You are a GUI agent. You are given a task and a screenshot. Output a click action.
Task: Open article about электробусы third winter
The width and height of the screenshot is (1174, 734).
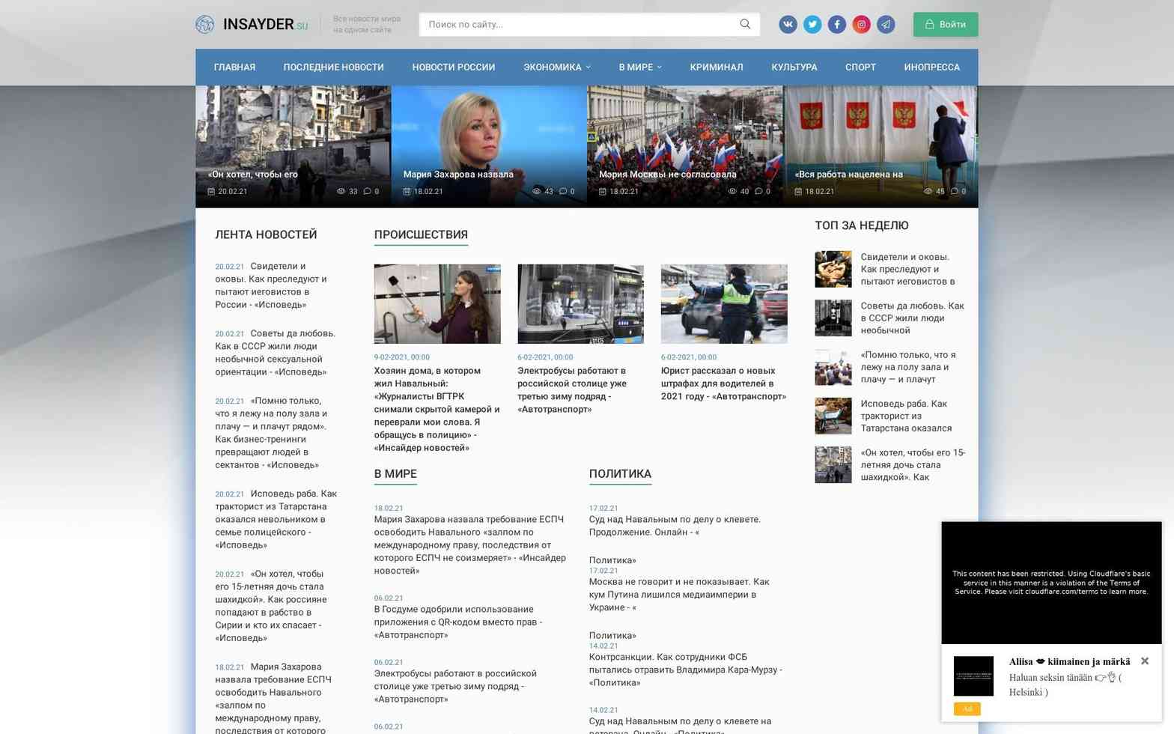tap(572, 389)
